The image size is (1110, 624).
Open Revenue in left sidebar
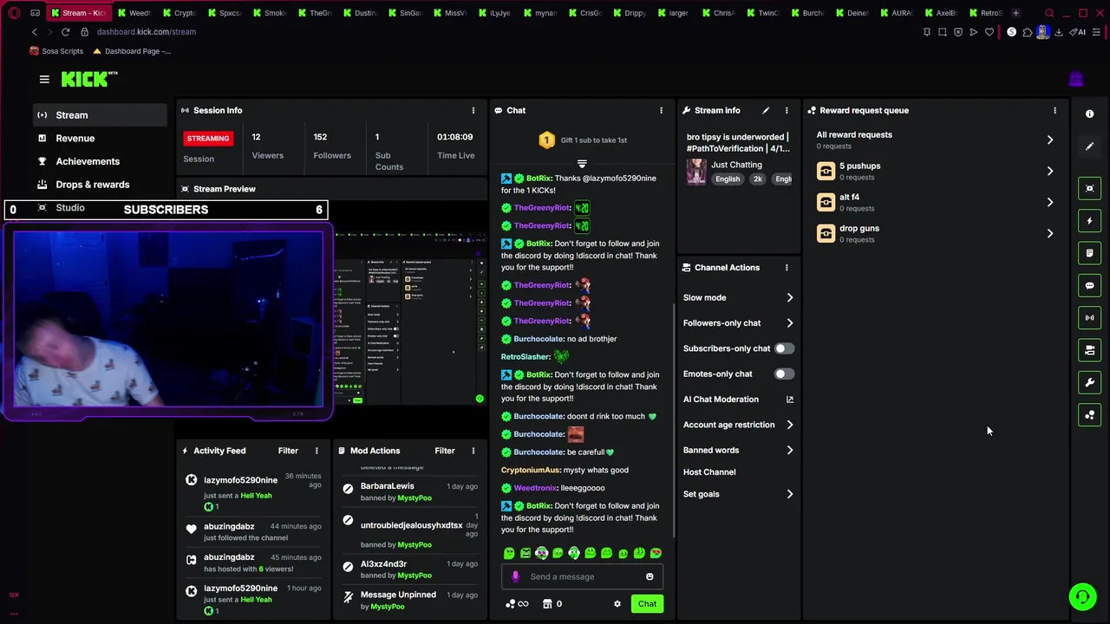[100, 139]
